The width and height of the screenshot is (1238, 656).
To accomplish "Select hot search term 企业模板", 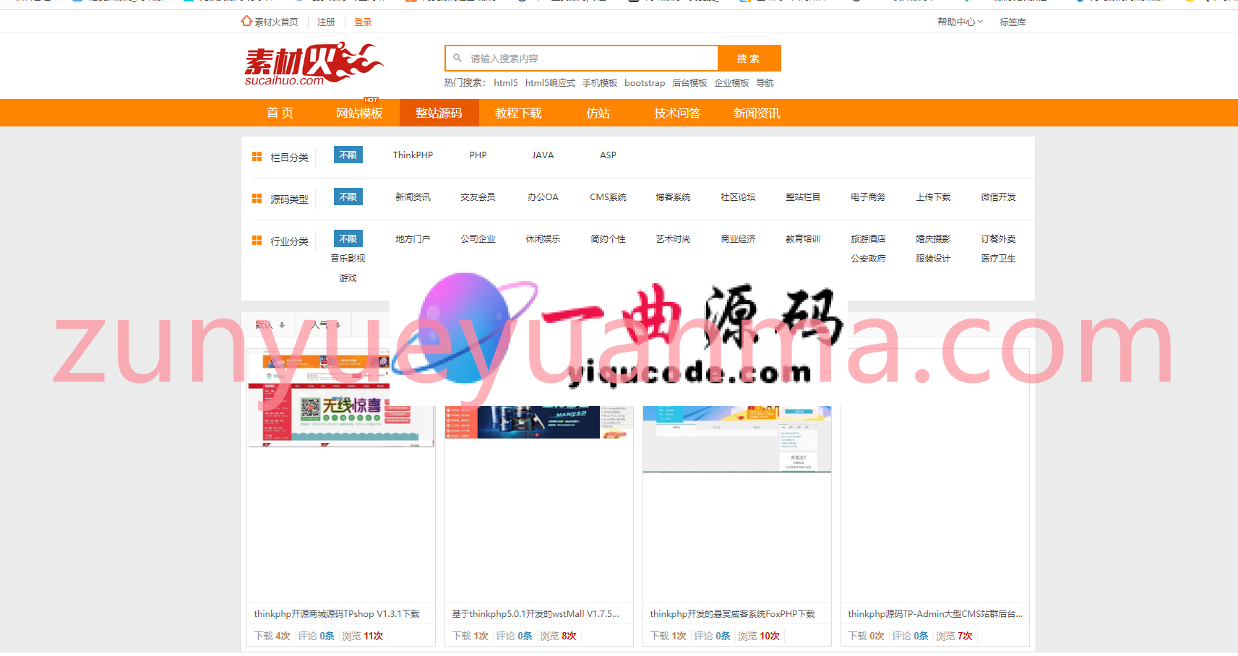I will click(731, 82).
